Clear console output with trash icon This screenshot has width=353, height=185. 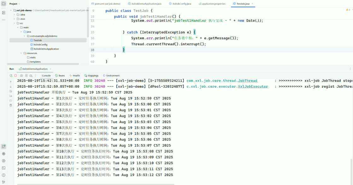point(11,105)
